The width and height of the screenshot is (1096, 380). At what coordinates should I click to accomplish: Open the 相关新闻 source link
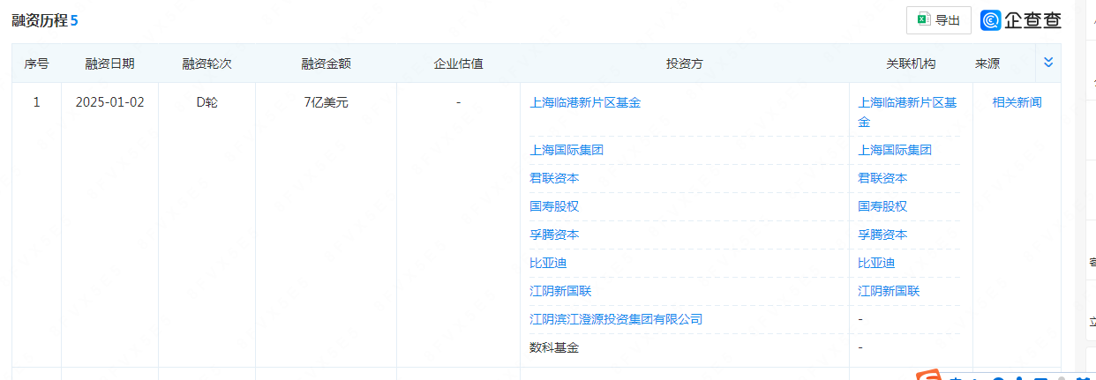coord(1017,102)
